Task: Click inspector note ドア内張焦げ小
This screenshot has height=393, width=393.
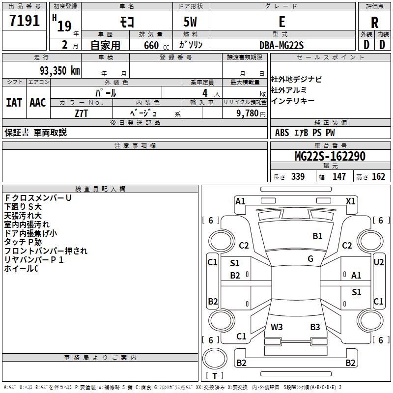Action: click(30, 233)
